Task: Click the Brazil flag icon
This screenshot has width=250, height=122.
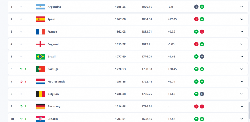Action: click(40, 57)
